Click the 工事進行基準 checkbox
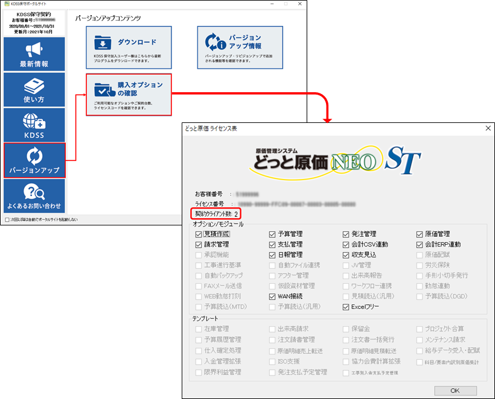 tap(199, 266)
